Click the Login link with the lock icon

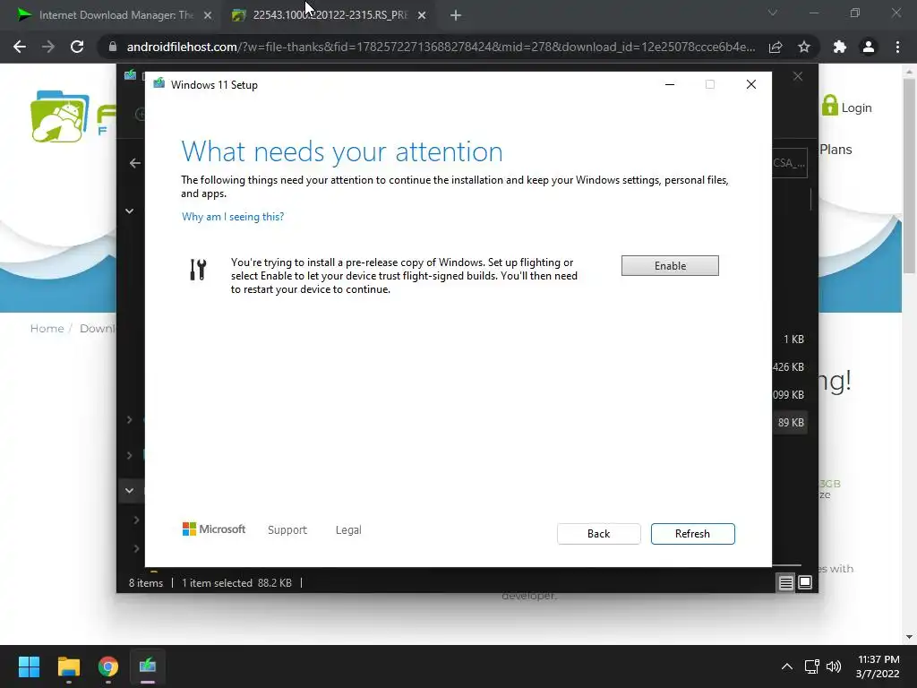click(846, 107)
